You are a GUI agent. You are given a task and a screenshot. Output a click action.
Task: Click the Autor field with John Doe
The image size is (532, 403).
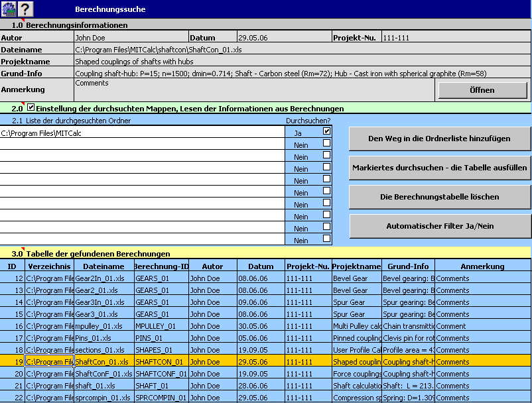coord(131,38)
